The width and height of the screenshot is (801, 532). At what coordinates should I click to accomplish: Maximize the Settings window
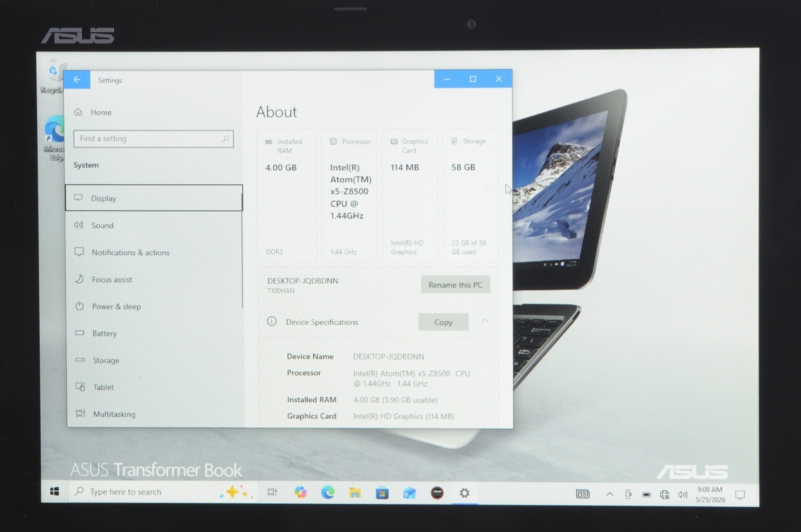click(x=473, y=79)
